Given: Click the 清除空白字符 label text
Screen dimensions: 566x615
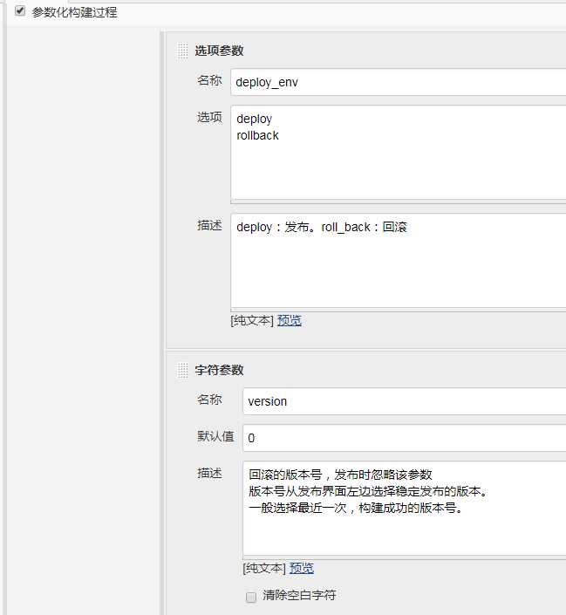Looking at the screenshot, I should [299, 595].
